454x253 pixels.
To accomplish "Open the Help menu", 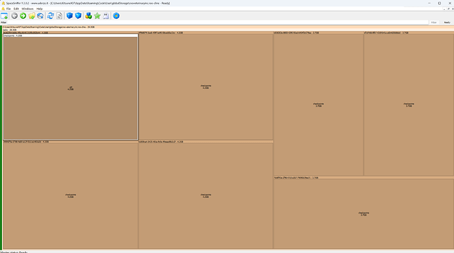I will [39, 9].
